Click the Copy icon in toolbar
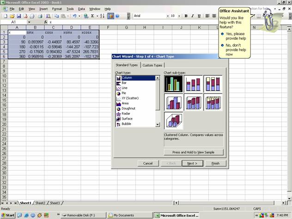Image resolution: width=292 pixels, height=219 pixels. [56, 16]
